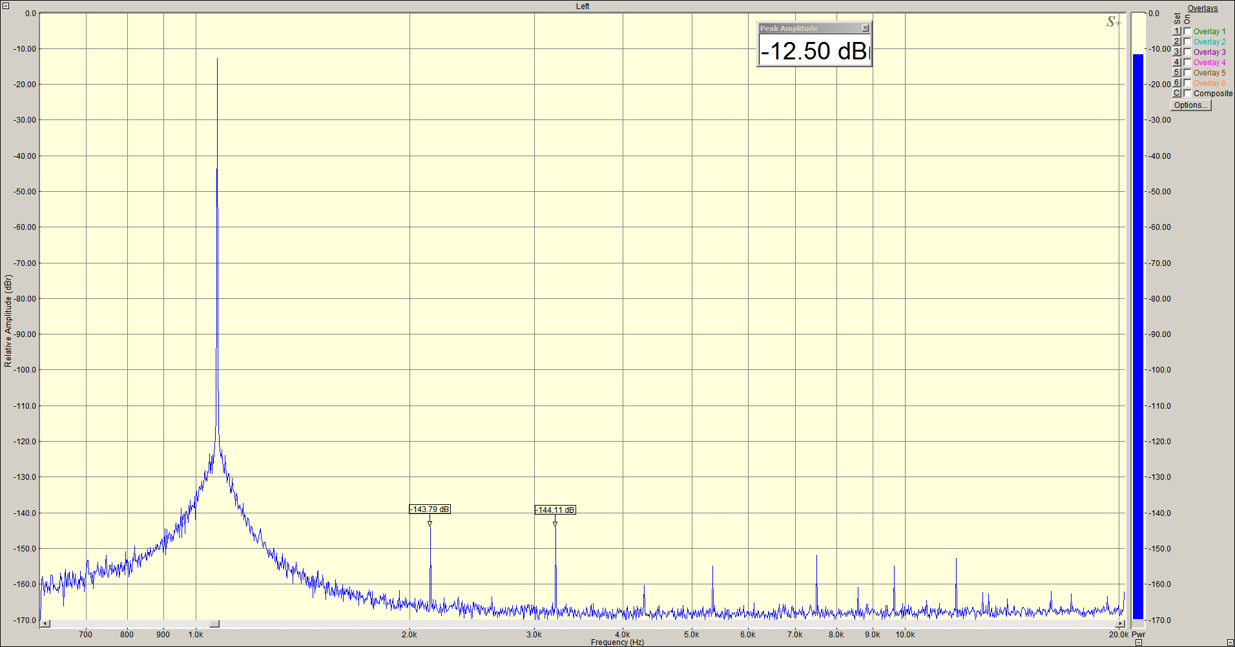Toggle the Overlay 4 checkbox

pos(1187,62)
